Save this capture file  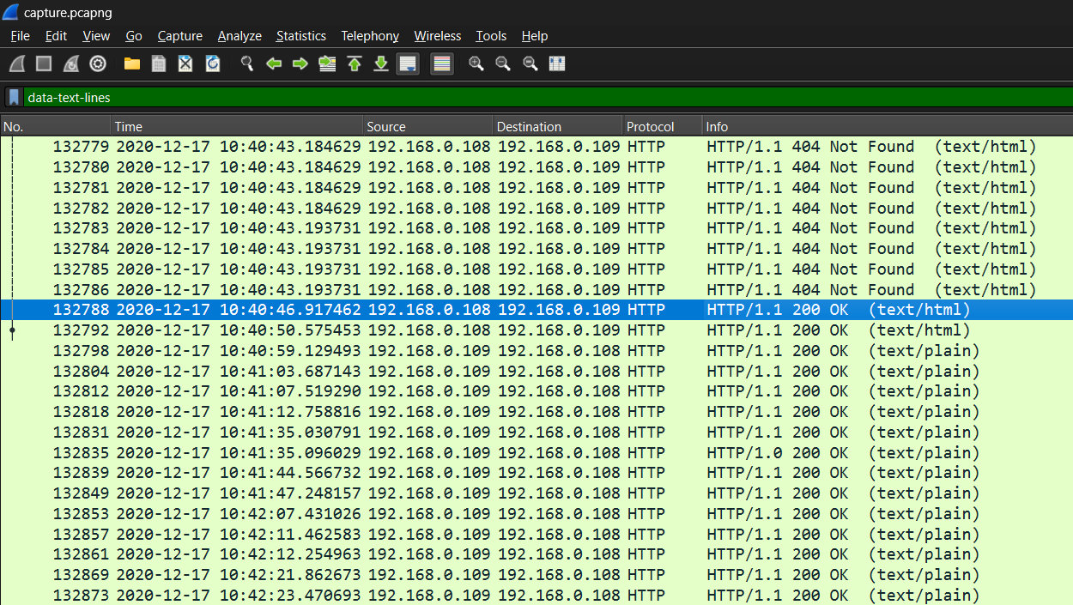pyautogui.click(x=159, y=64)
